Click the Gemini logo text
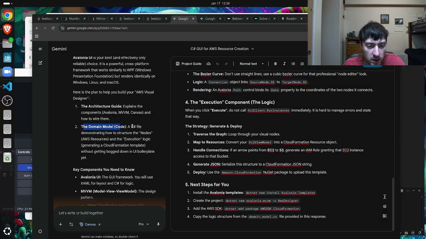The width and height of the screenshot is (426, 239). click(59, 49)
